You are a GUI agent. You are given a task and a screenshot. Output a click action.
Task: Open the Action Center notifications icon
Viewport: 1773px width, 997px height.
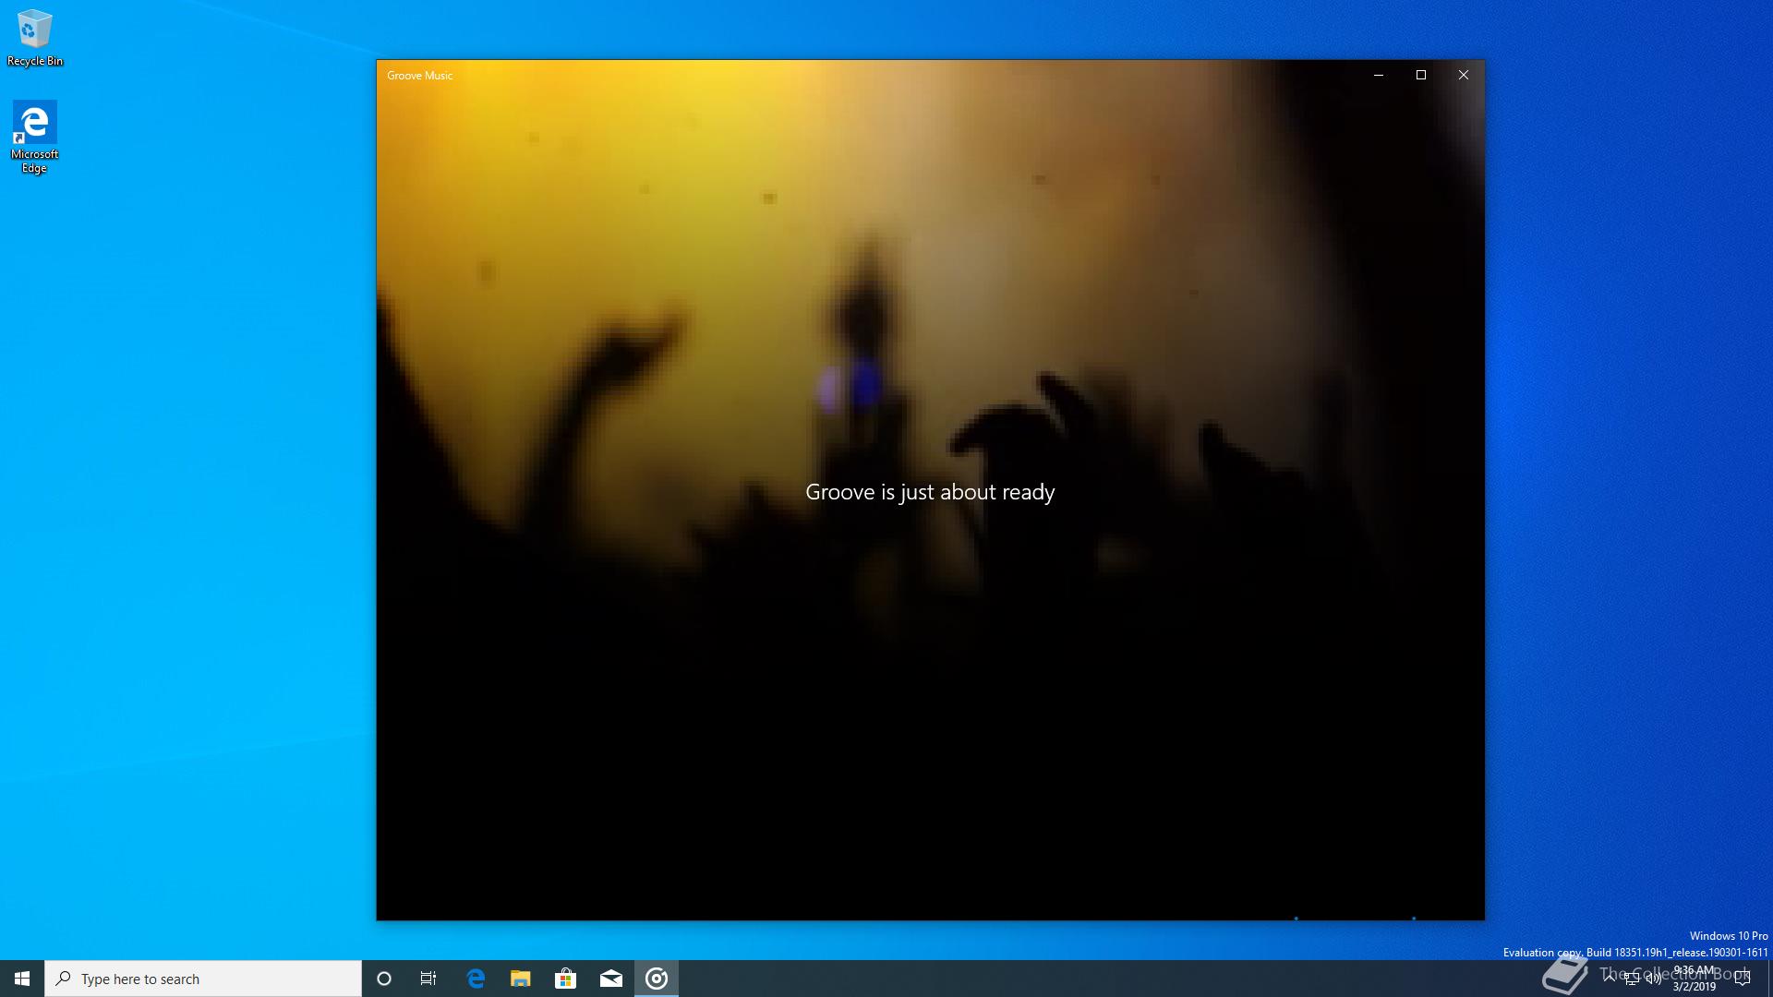click(x=1743, y=979)
